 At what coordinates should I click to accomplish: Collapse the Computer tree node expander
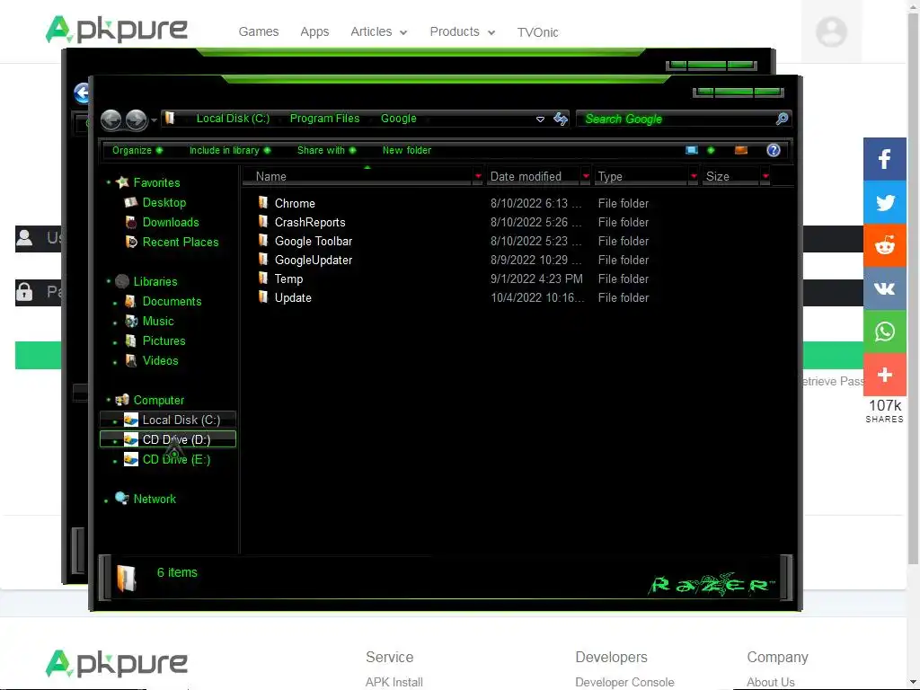tap(109, 400)
